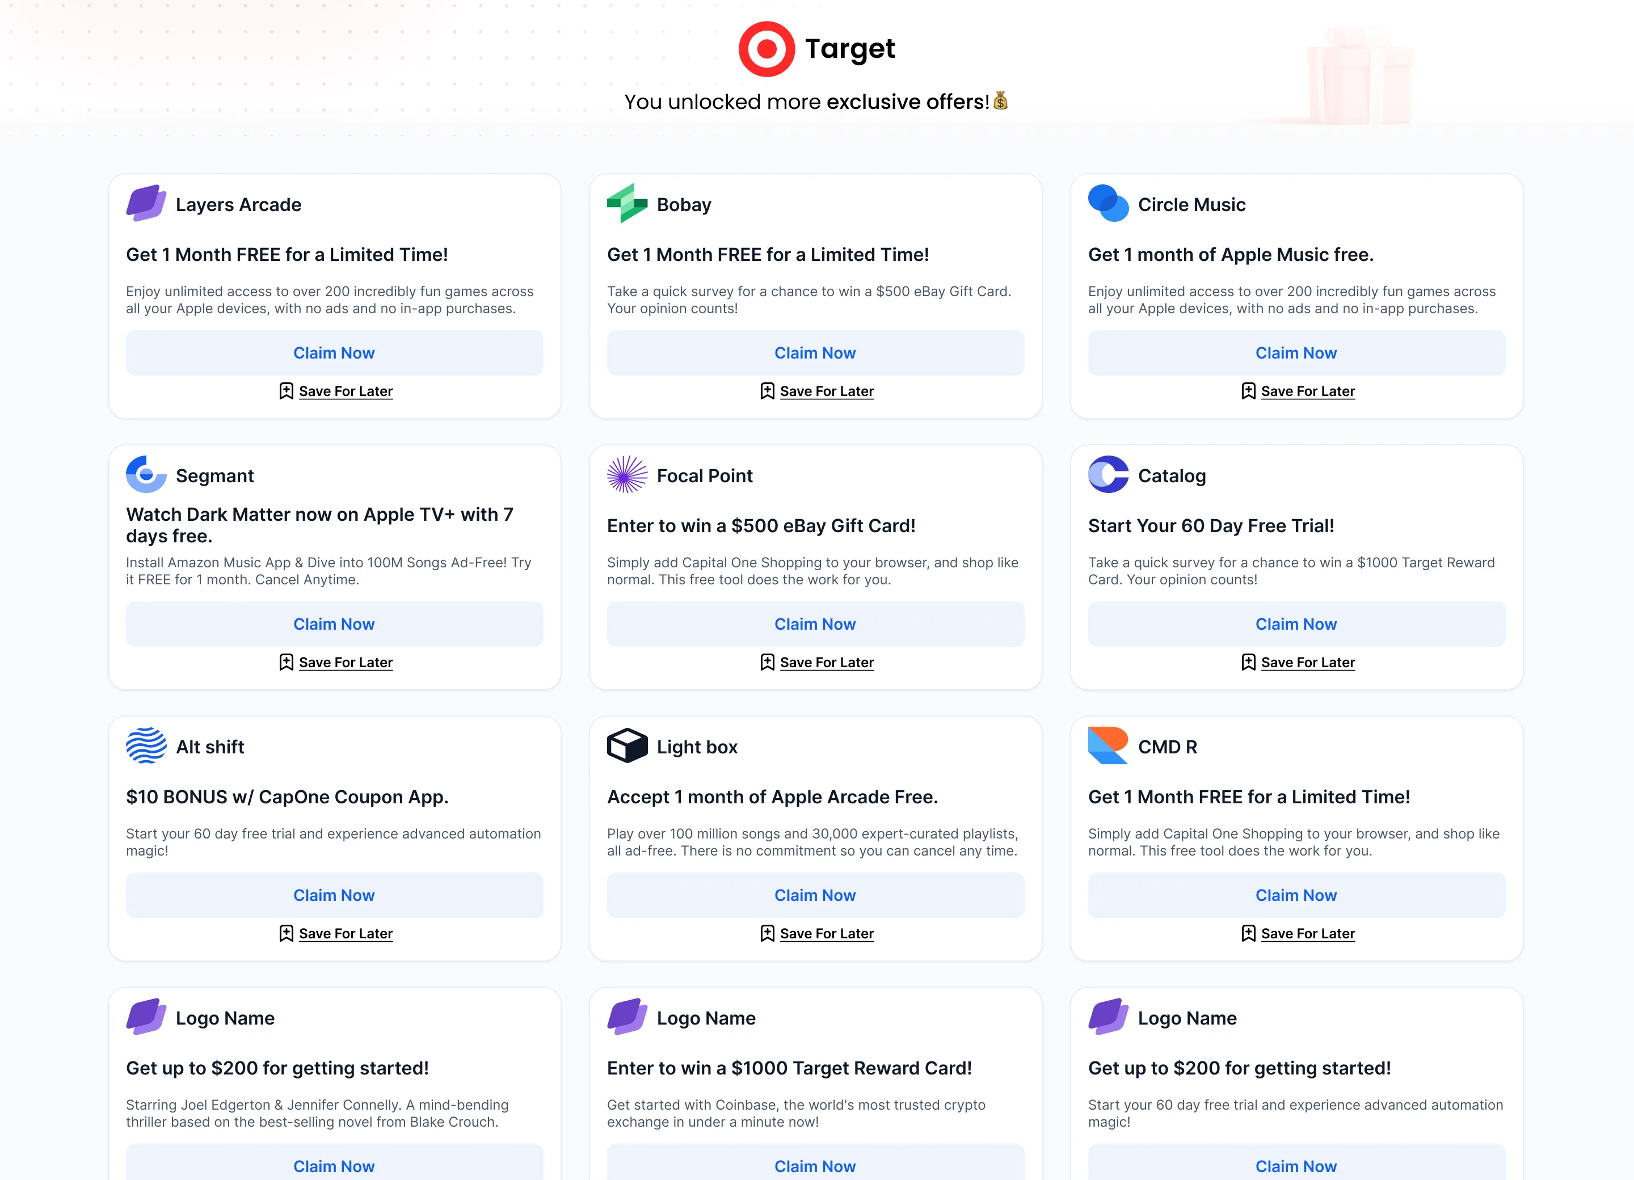
Task: Click the Target bullseye logo
Action: pyautogui.click(x=767, y=49)
